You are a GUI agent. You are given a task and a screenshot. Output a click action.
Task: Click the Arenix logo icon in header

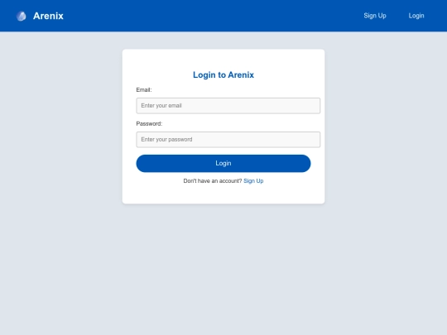[x=22, y=16]
